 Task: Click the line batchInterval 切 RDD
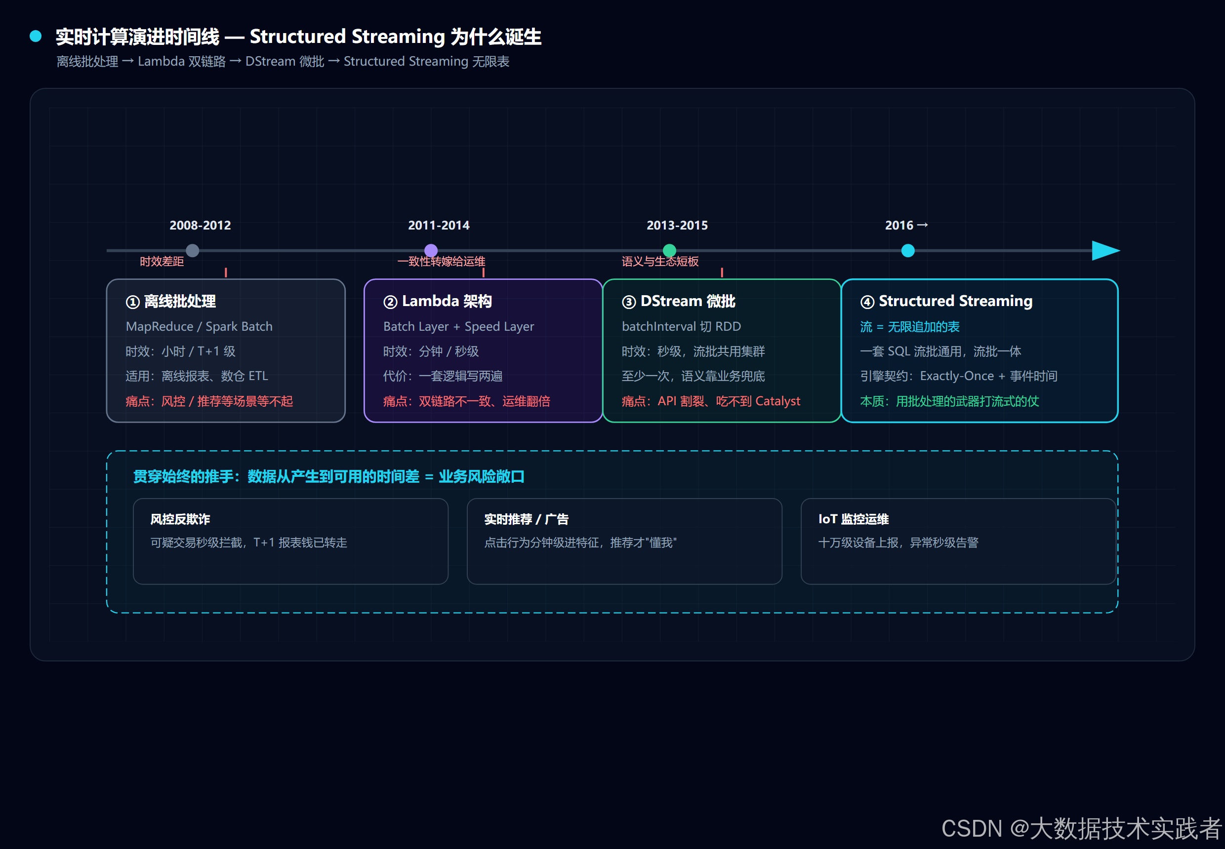682,327
